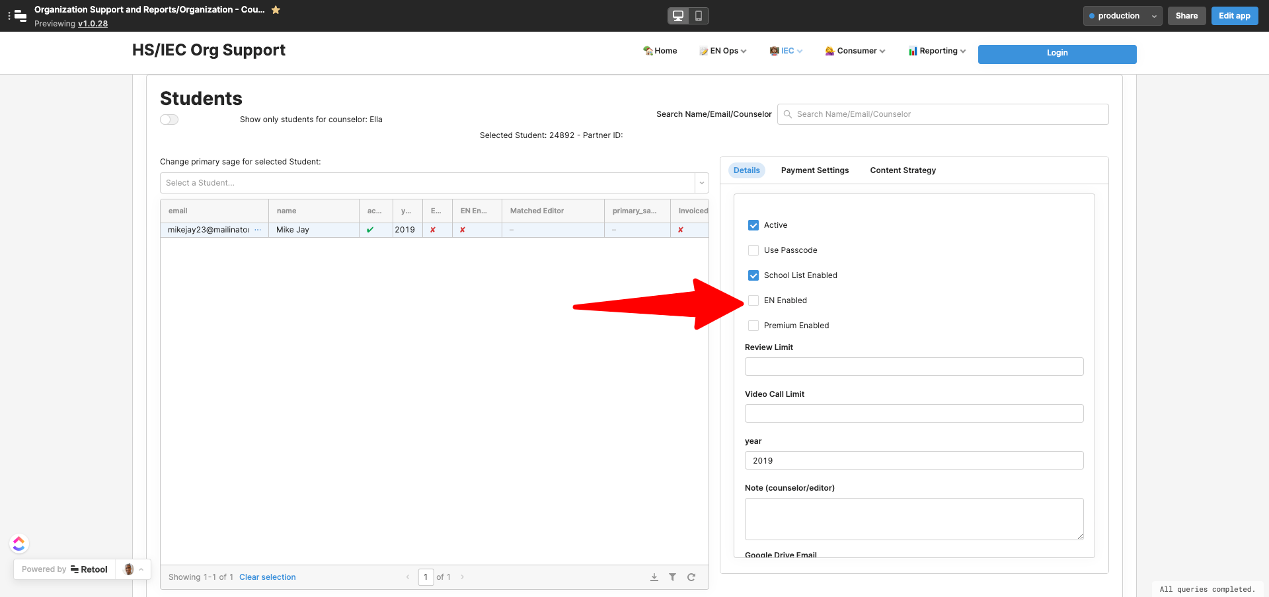This screenshot has width=1269, height=597.
Task: Open the Powered by Retool link
Action: tap(65, 569)
